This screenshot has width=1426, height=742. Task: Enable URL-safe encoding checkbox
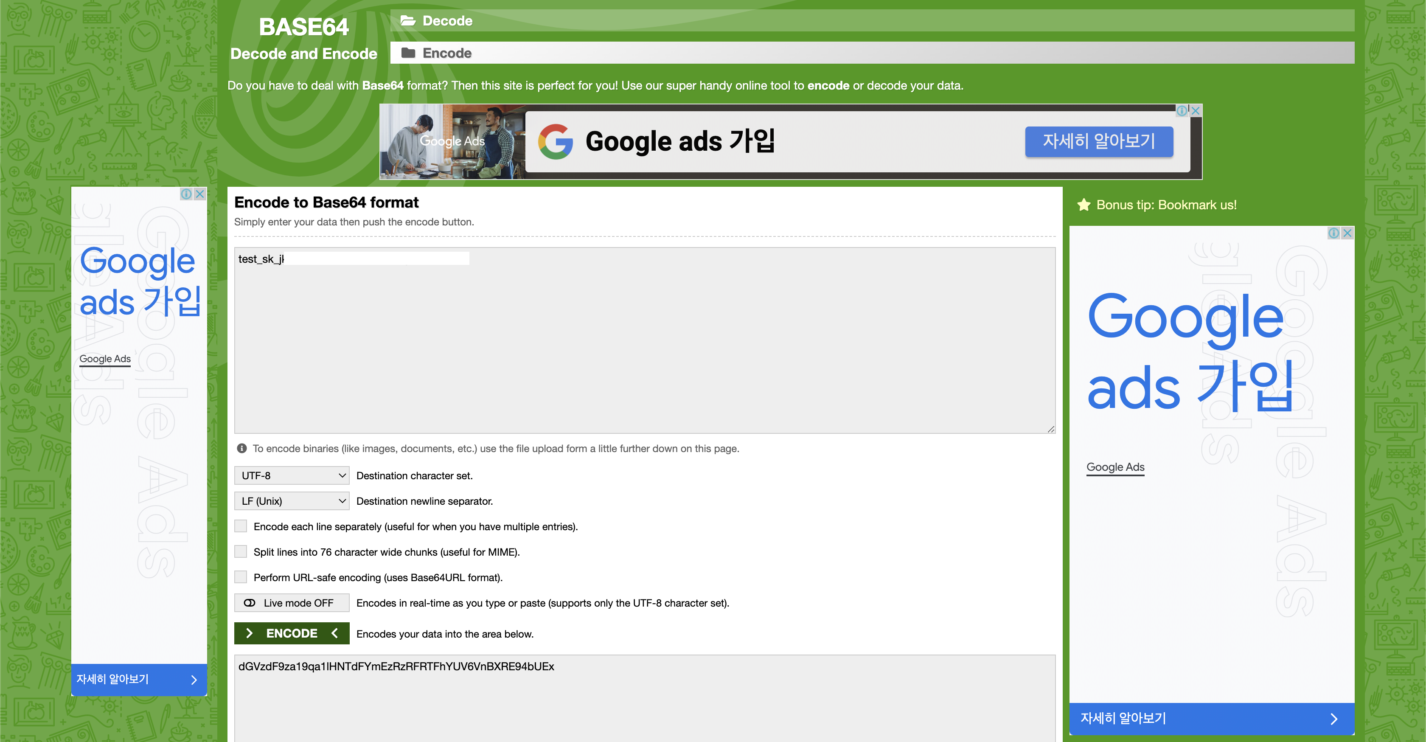(241, 577)
